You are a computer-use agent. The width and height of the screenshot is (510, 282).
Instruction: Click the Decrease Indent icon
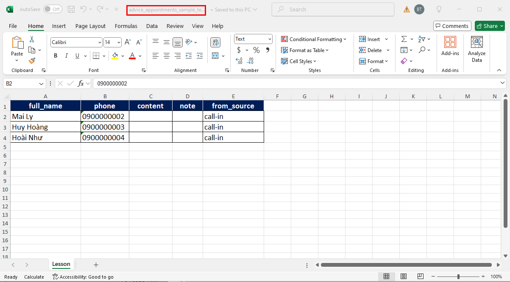point(189,56)
